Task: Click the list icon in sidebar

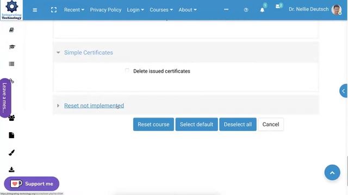Action: [11, 64]
